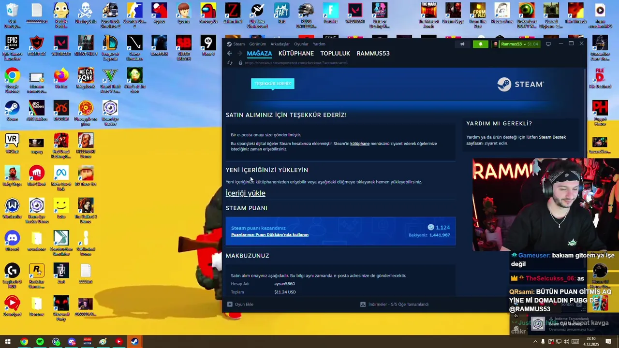Screen dimensions: 619x348
Task: Click the TEŞEKKÜR EDERİZ step button
Action: coord(273,84)
